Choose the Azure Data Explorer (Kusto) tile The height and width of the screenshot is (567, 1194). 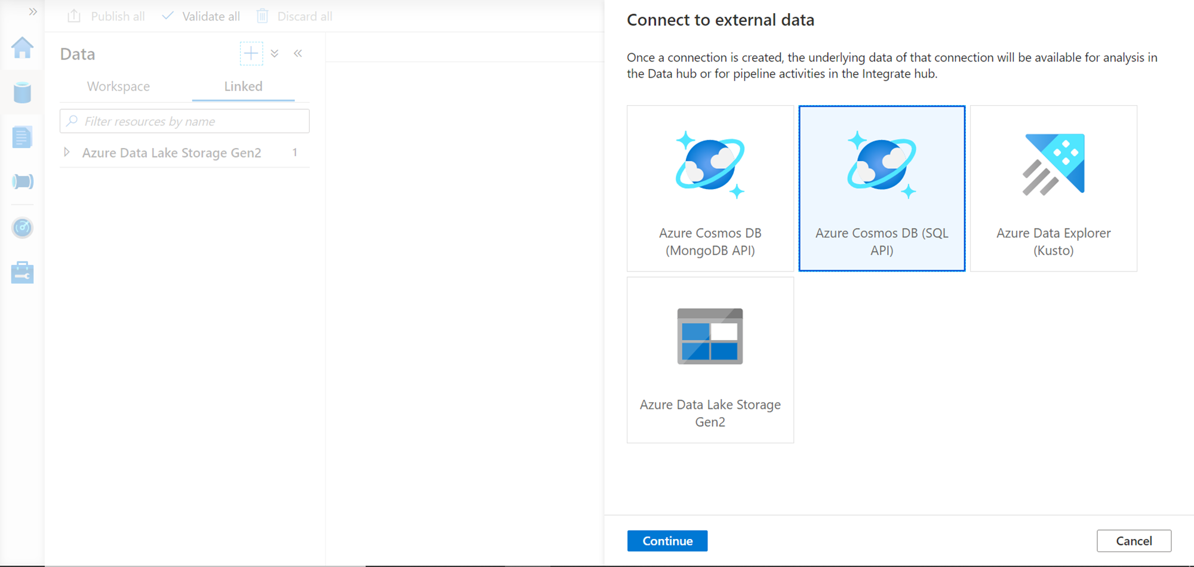pos(1053,189)
